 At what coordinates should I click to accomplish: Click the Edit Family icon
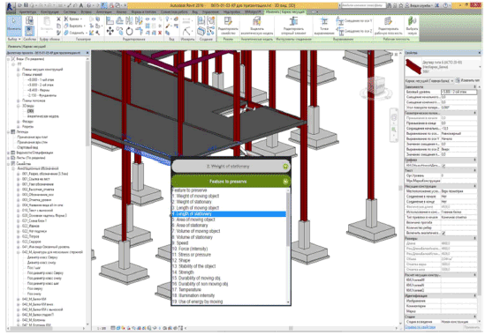point(228,21)
